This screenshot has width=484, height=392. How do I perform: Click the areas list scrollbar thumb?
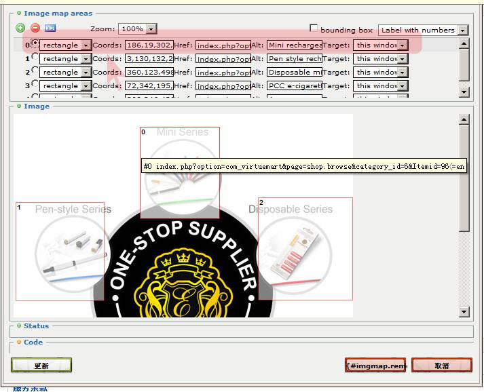coord(464,64)
